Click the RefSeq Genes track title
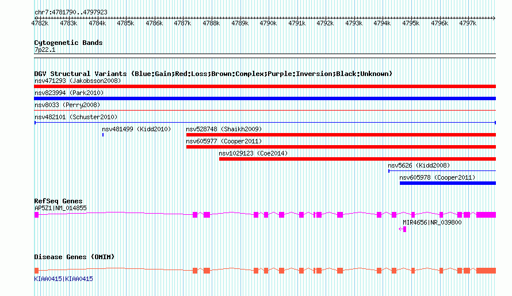The width and height of the screenshot is (512, 296). pos(58,201)
